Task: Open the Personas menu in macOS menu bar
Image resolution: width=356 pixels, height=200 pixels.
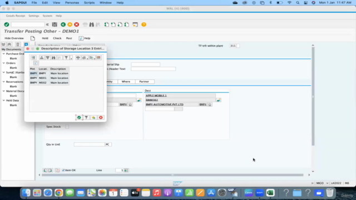Action: click(x=72, y=3)
